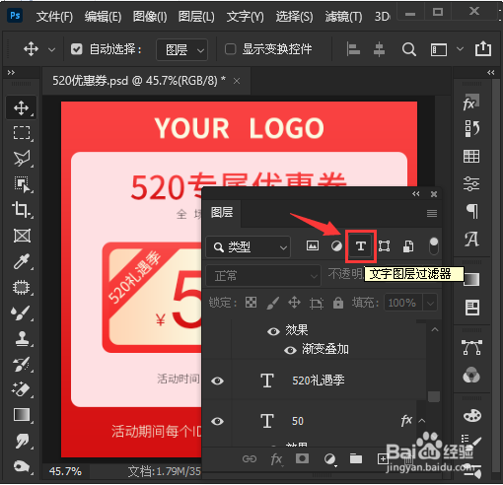Toggle lock position icon

(x=294, y=303)
